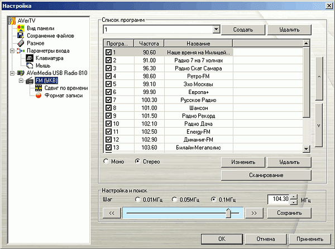Uncheck program 4 Ретро-FM checkbox
335x249 pixels.
(x=108, y=76)
